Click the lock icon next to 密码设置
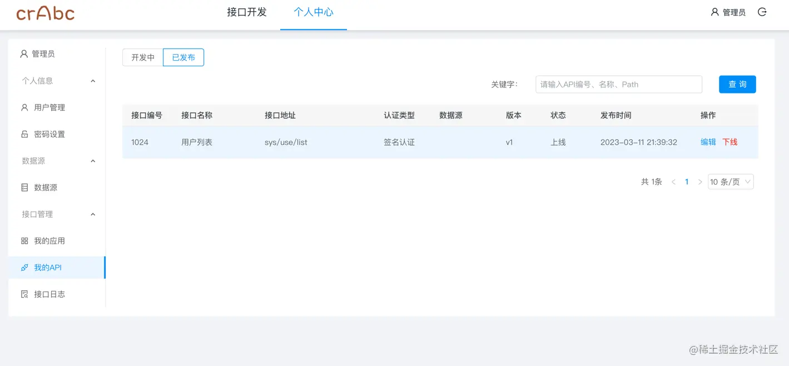 pyautogui.click(x=24, y=134)
